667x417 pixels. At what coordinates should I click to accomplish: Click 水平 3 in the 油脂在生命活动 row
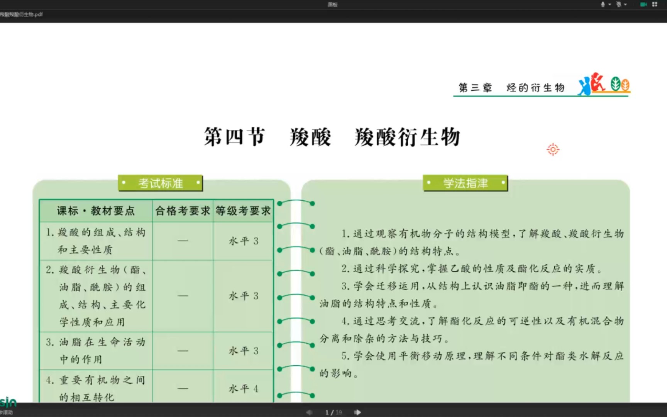[x=244, y=351]
